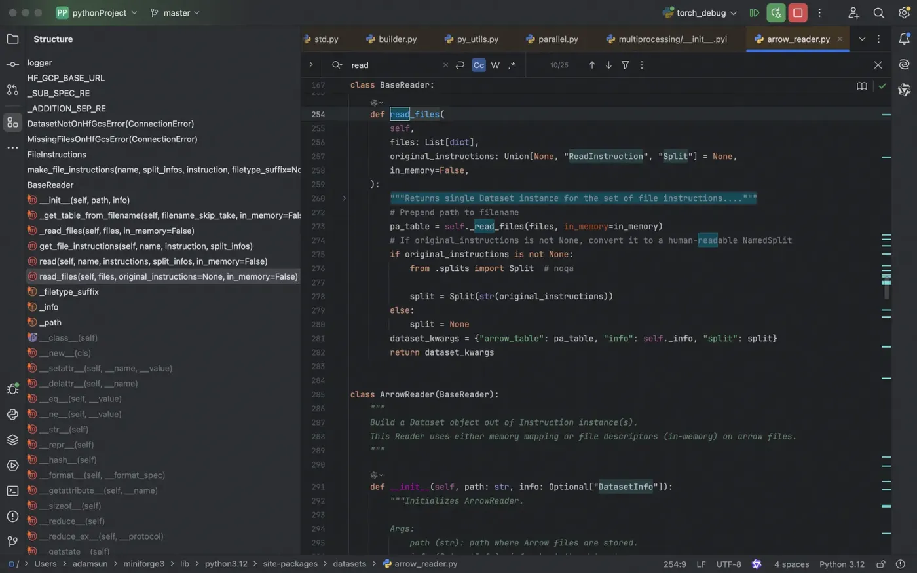
Task: Switch to the builder.py tab
Action: pos(392,39)
